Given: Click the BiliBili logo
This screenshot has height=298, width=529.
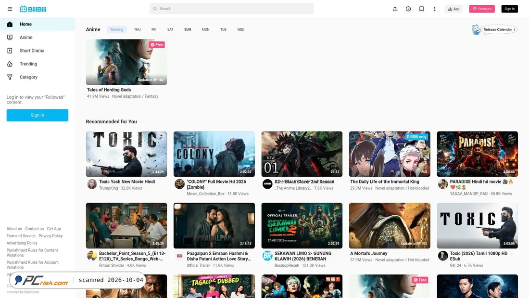Looking at the screenshot, I should 33,9.
